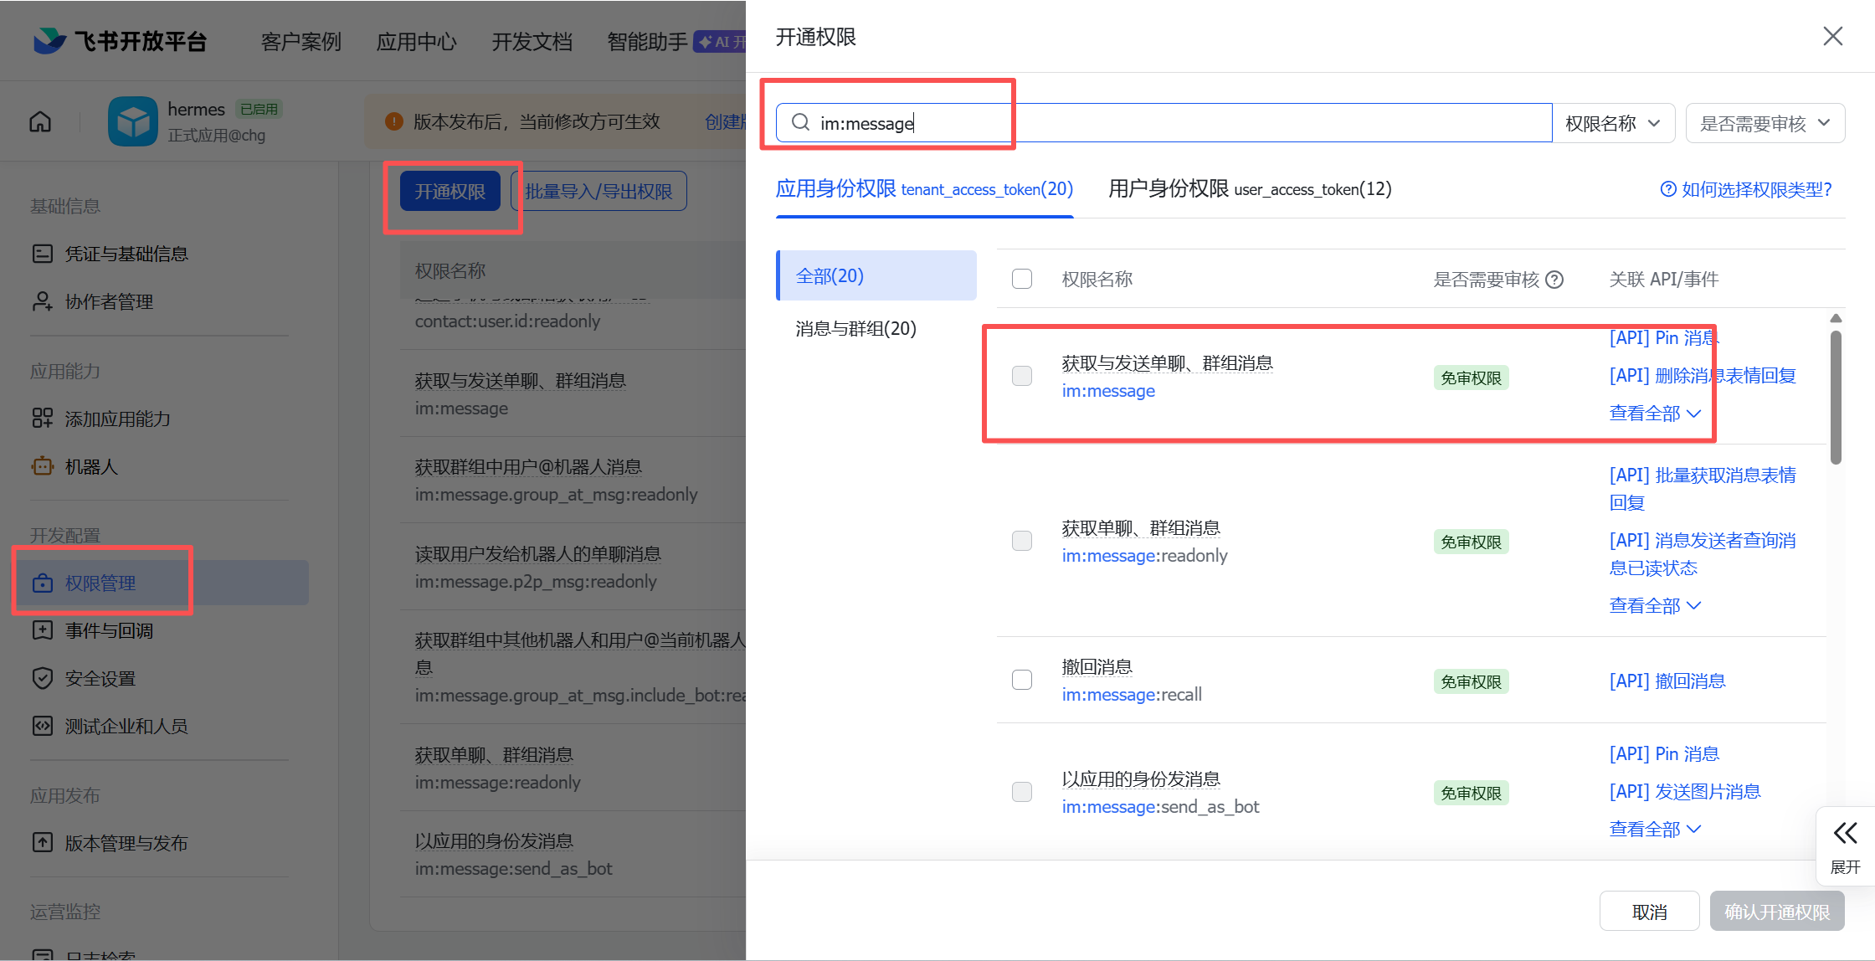The image size is (1875, 961).
Task: Click the 版本管理与发布 upload icon
Action: point(42,842)
